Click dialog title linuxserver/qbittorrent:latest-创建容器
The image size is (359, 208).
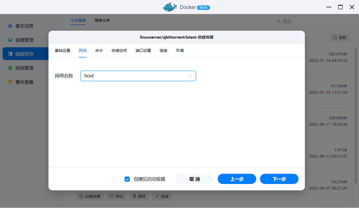[x=177, y=37]
